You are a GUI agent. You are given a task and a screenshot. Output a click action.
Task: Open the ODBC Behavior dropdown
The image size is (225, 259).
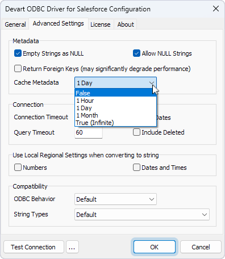(x=115, y=199)
